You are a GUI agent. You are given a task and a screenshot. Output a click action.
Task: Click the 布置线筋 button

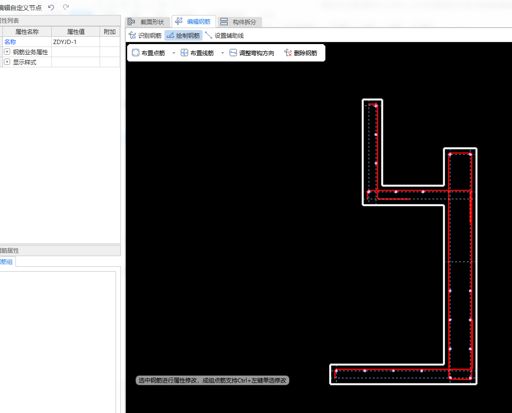coord(198,53)
